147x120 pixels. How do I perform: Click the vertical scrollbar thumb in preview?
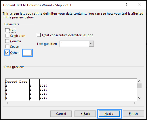[140, 86]
